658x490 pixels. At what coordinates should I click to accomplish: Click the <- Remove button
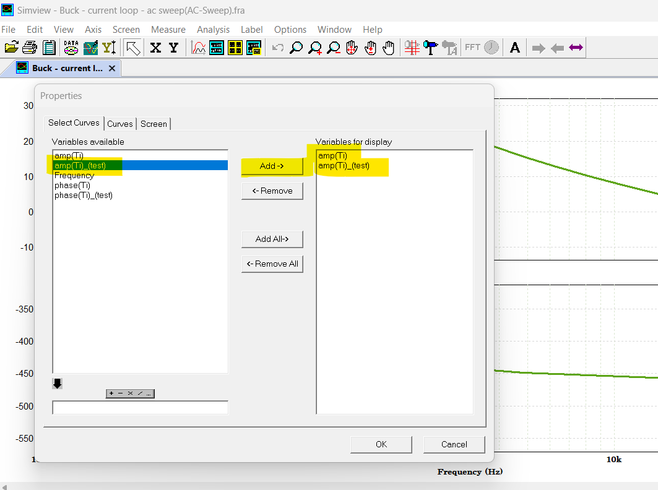coord(272,191)
